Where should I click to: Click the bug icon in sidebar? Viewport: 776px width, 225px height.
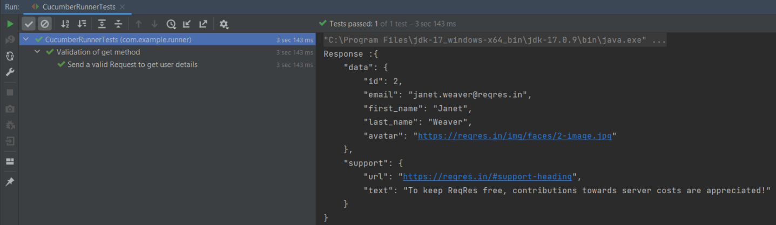tap(10, 125)
